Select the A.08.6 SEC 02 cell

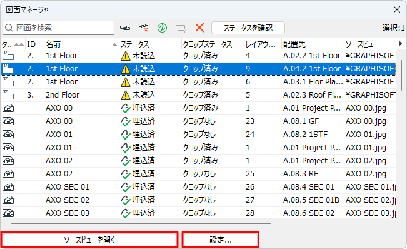pos(309,213)
